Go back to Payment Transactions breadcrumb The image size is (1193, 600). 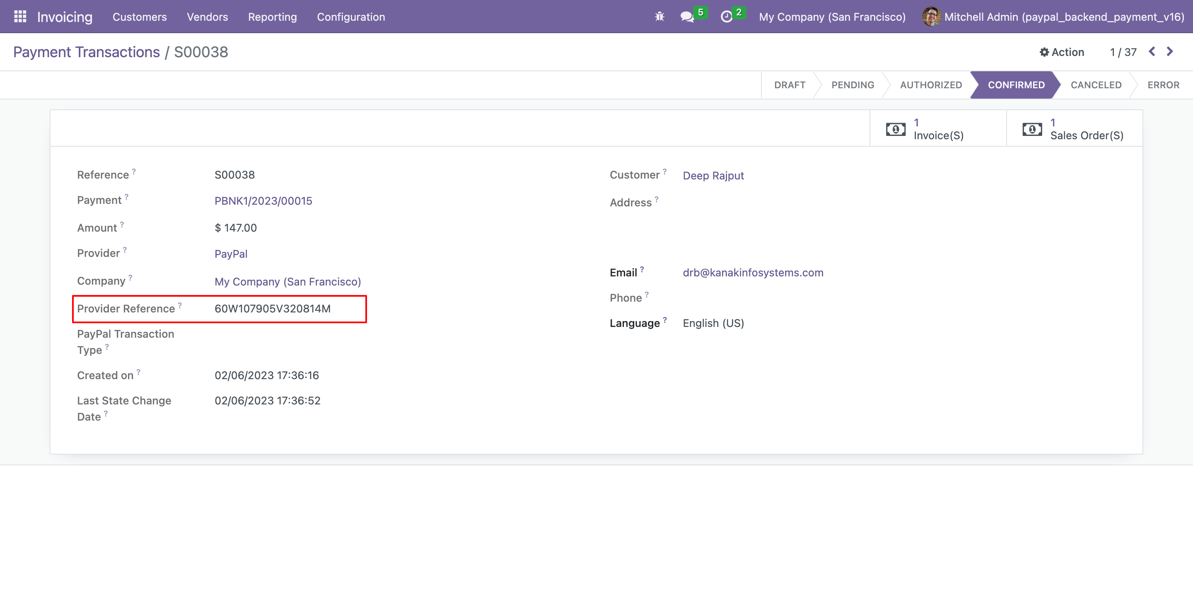(86, 52)
